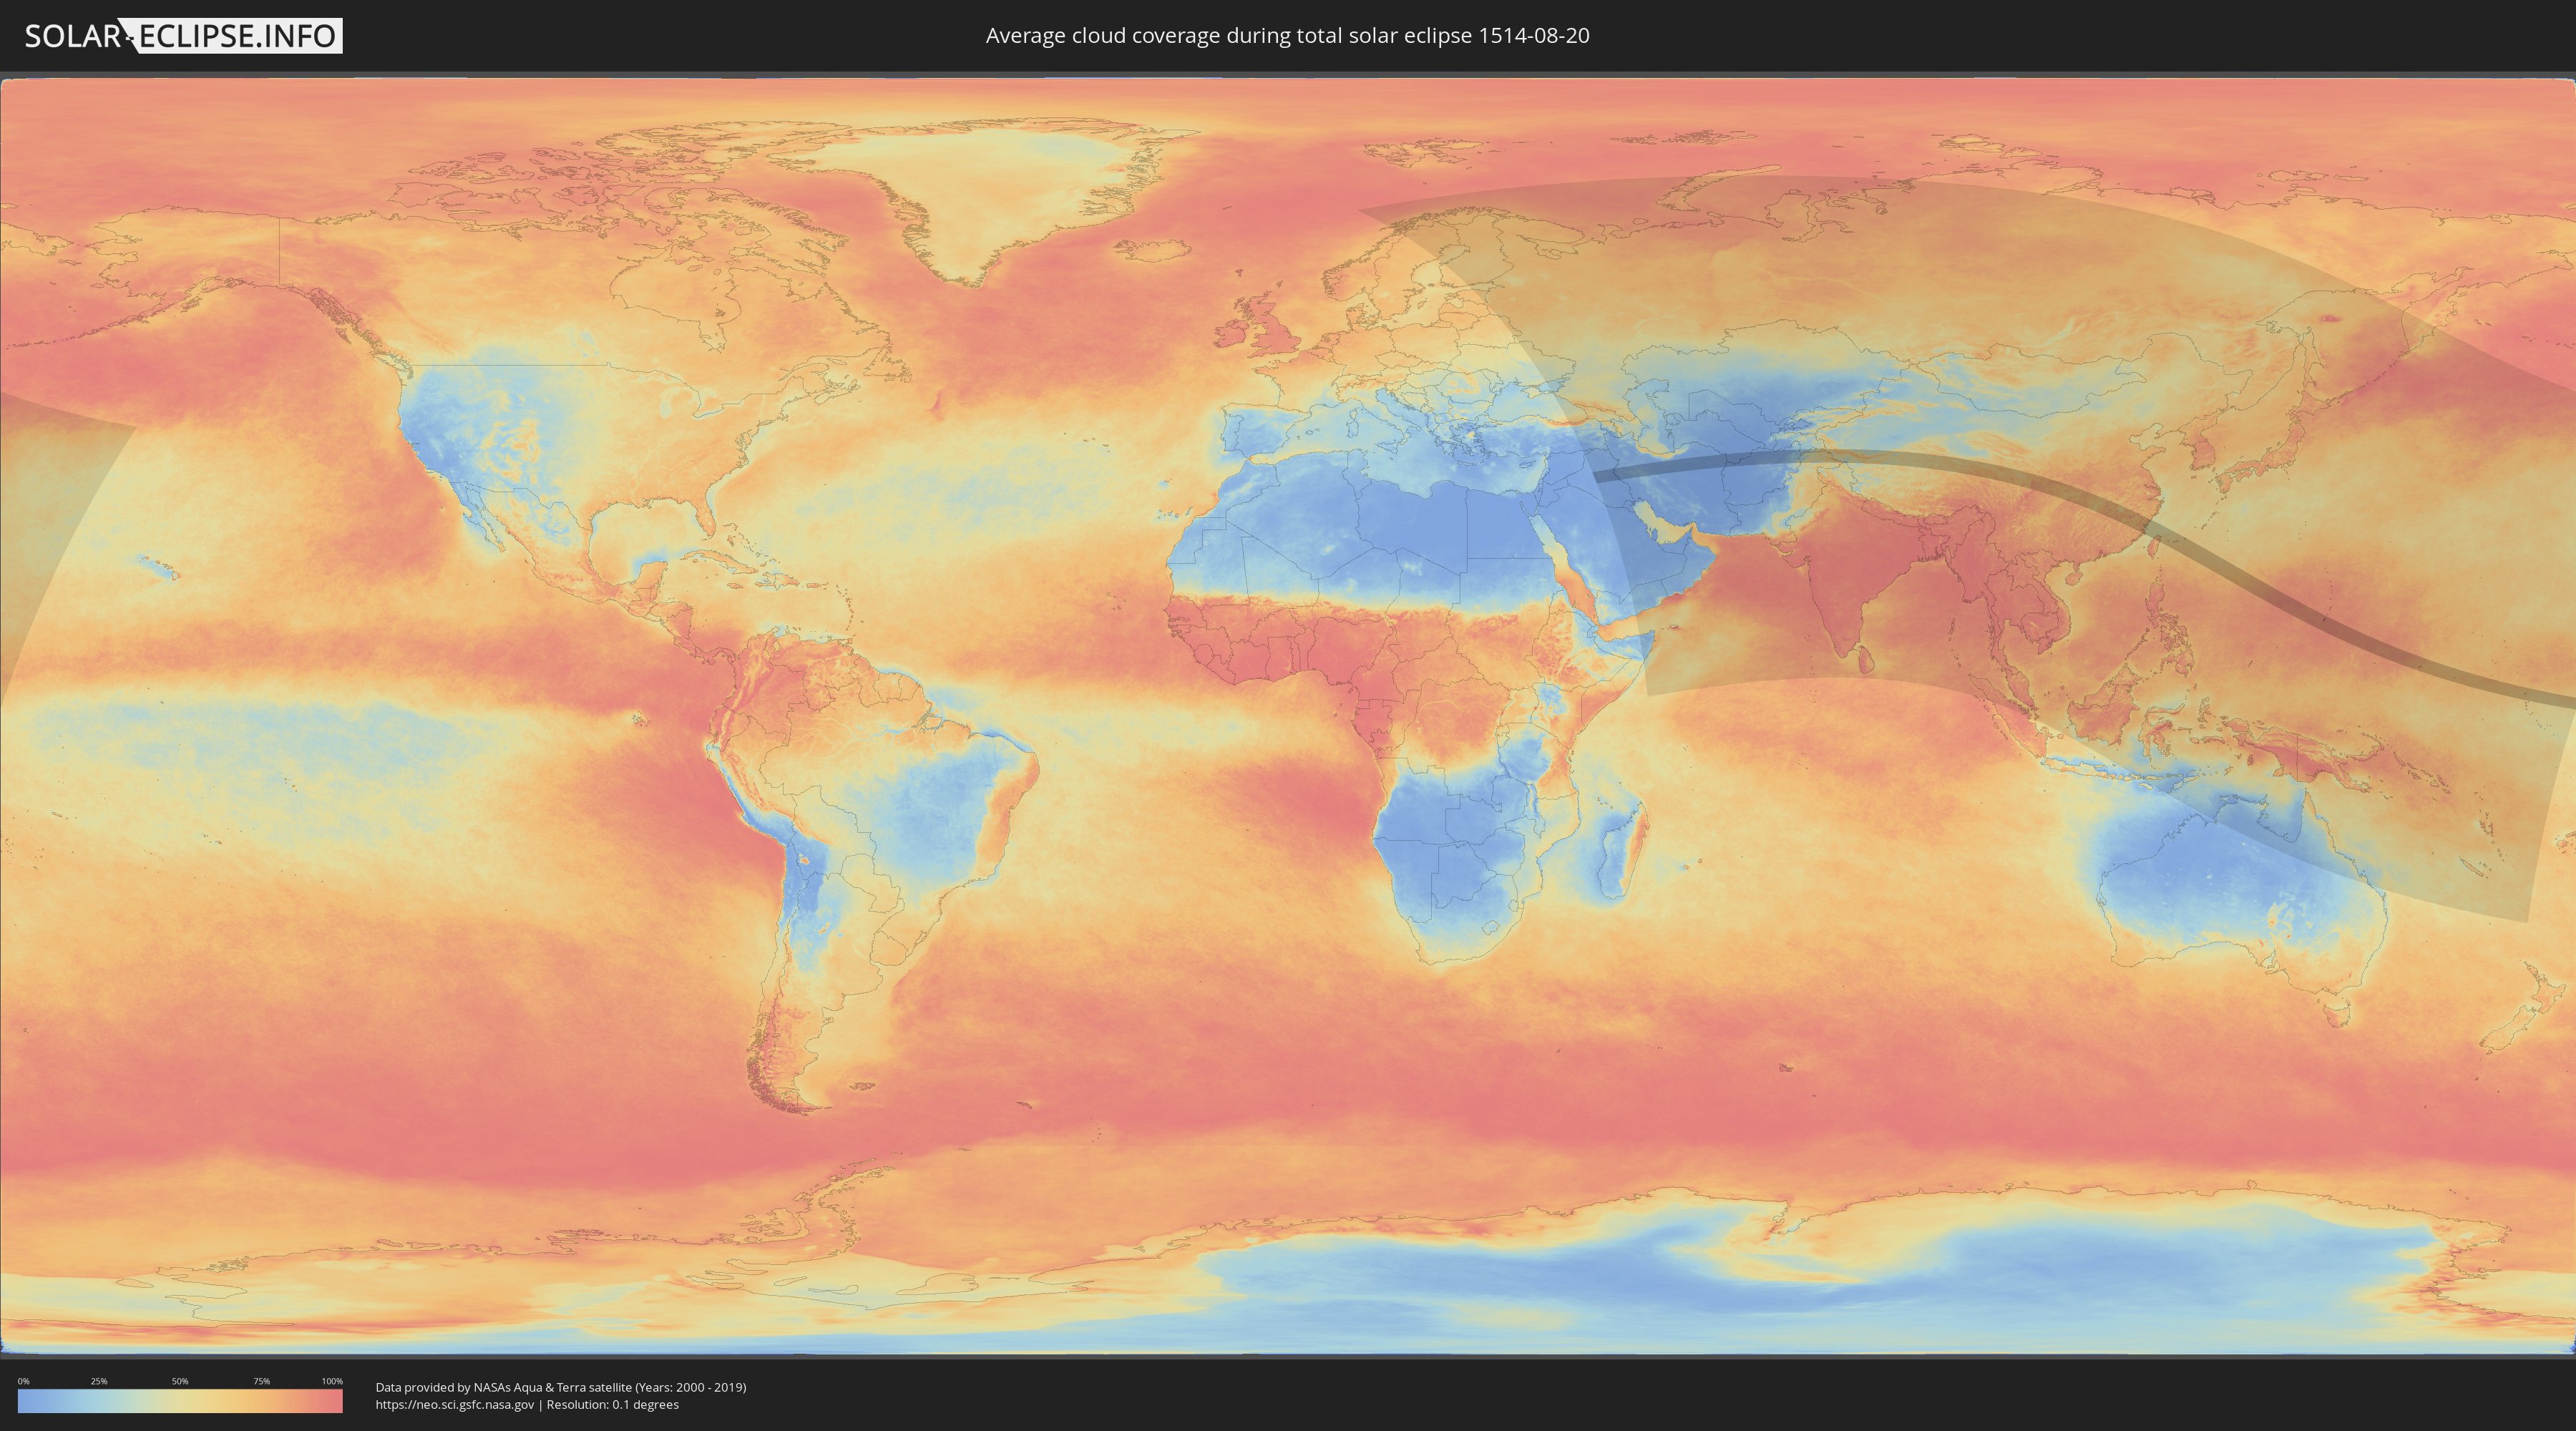The image size is (2576, 1431).
Task: Click the '100%' legend label
Action: click(332, 1381)
